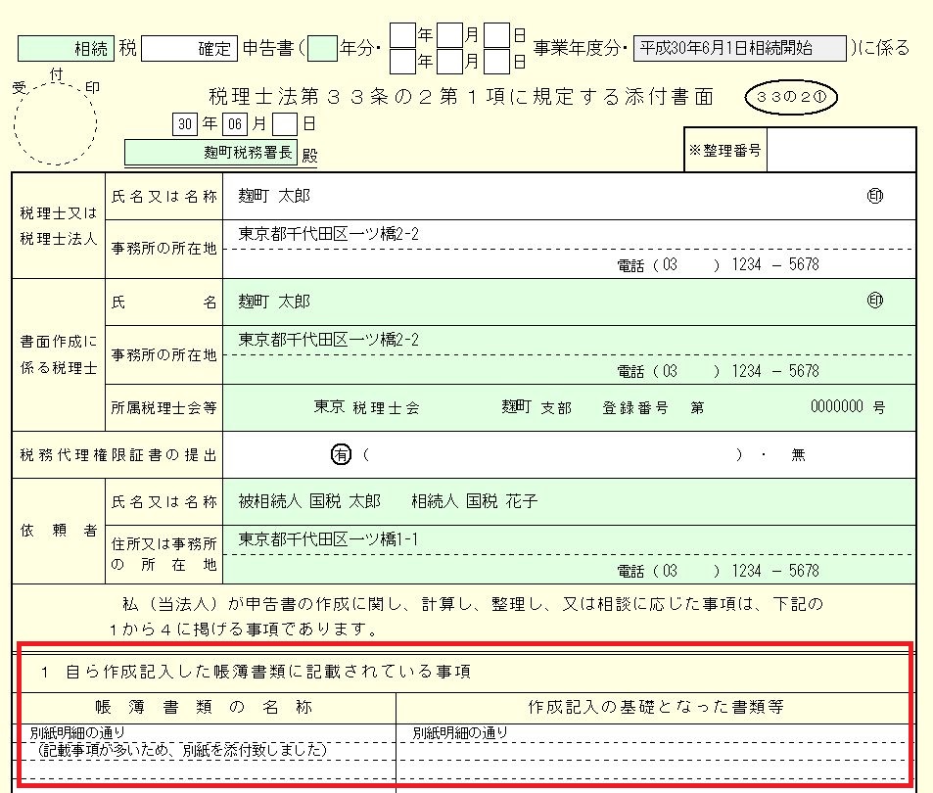The image size is (933, 793).
Task: Click the 33の2① oval form marker
Action: [x=791, y=97]
